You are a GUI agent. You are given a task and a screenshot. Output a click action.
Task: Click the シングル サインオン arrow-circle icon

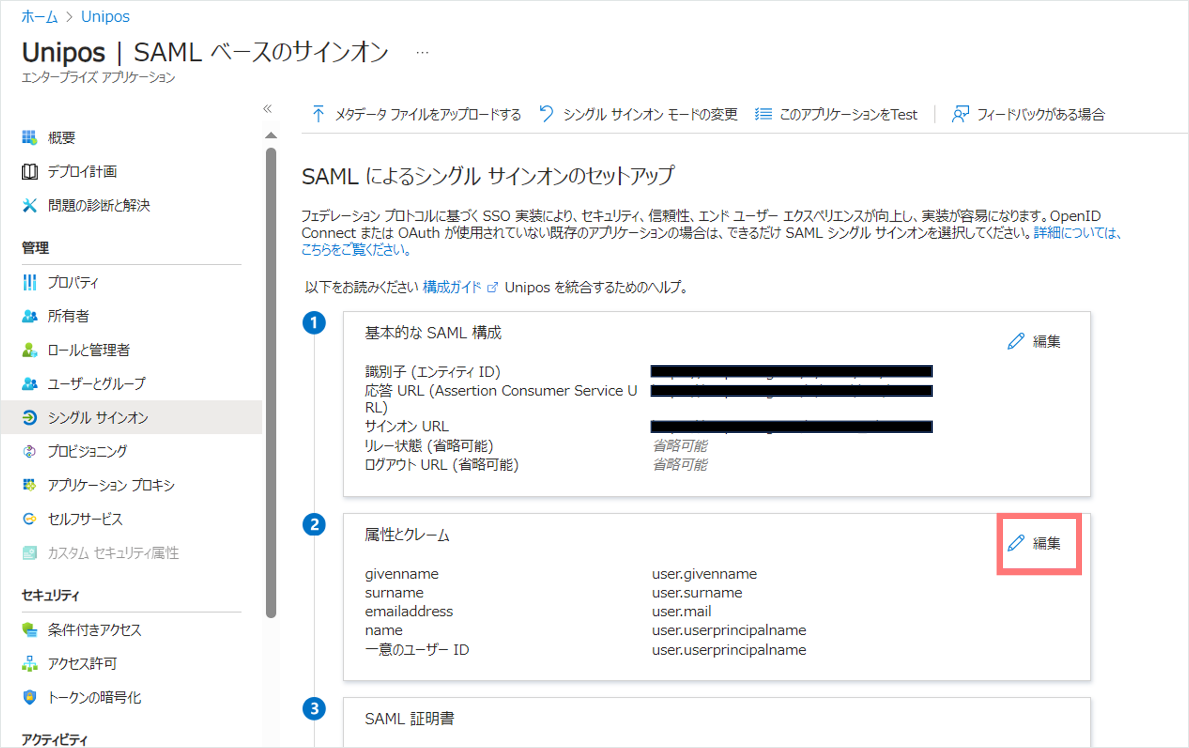click(x=29, y=418)
